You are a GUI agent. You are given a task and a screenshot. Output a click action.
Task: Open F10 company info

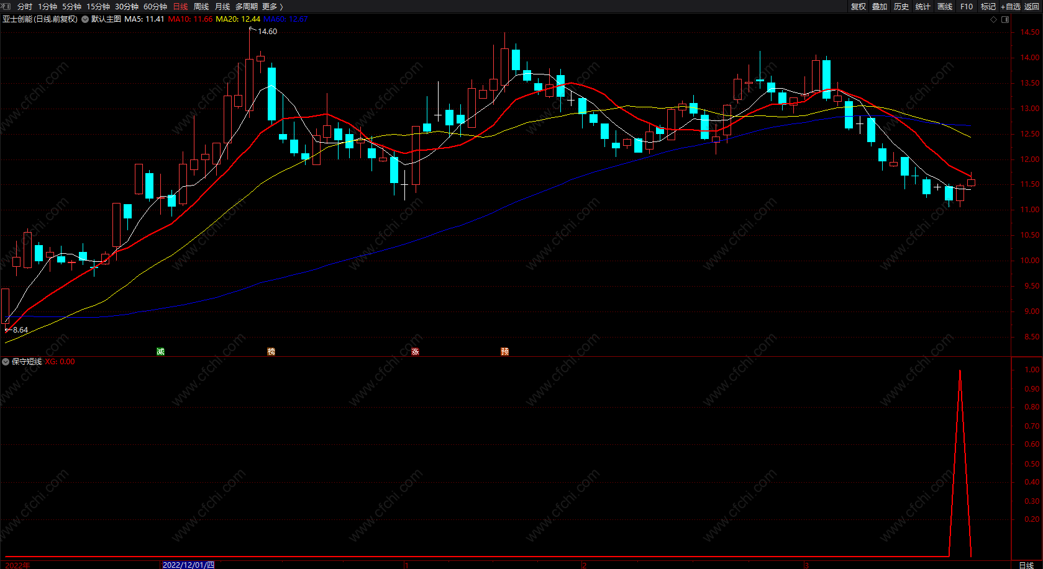pos(967,6)
